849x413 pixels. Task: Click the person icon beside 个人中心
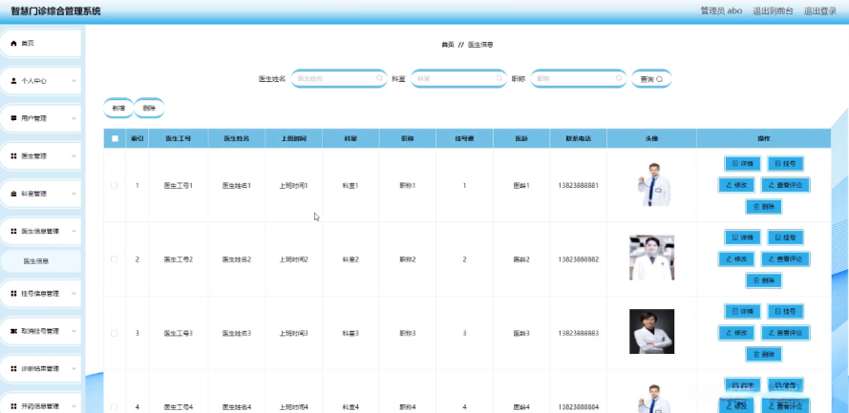[x=14, y=80]
